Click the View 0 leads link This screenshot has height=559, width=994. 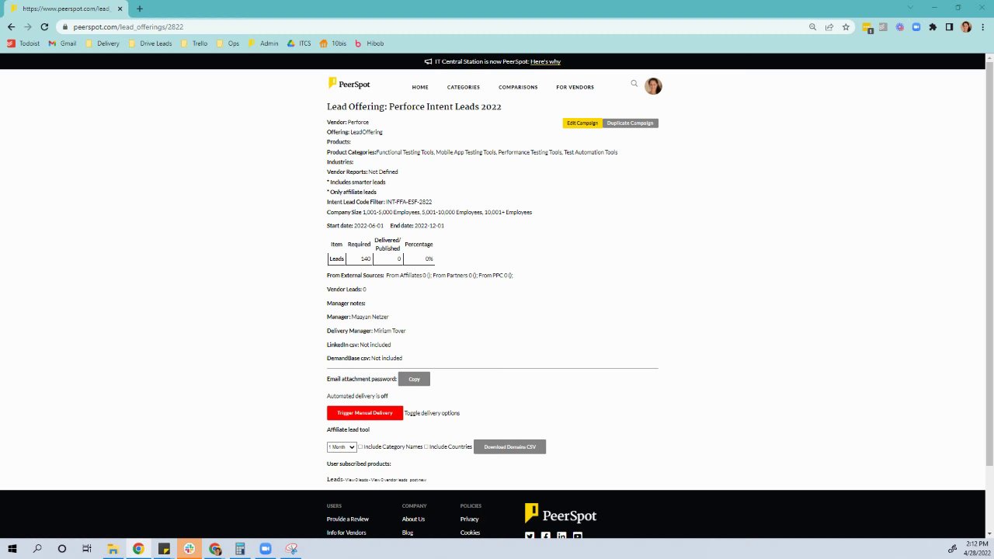[356, 480]
